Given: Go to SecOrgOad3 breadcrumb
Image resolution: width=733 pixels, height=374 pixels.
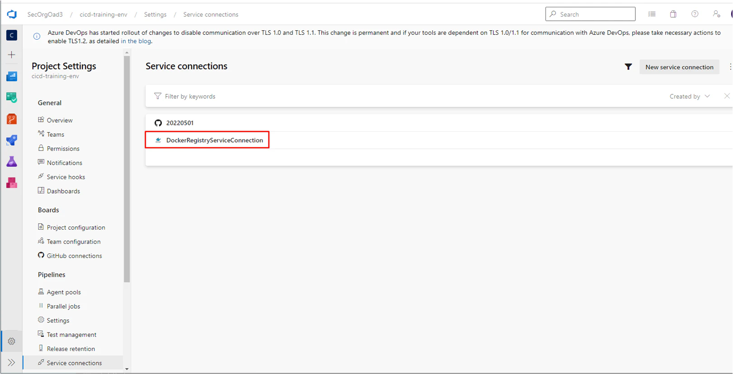Looking at the screenshot, I should coord(45,14).
